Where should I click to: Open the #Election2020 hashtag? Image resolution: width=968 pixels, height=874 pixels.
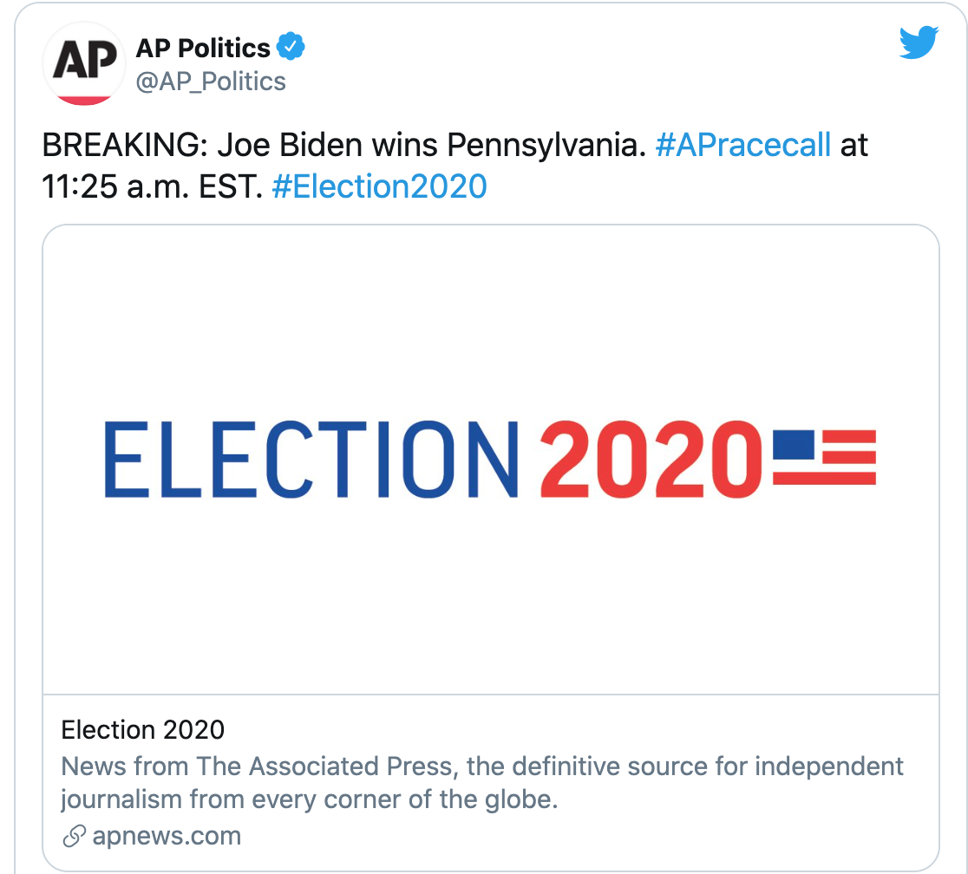pyautogui.click(x=379, y=186)
